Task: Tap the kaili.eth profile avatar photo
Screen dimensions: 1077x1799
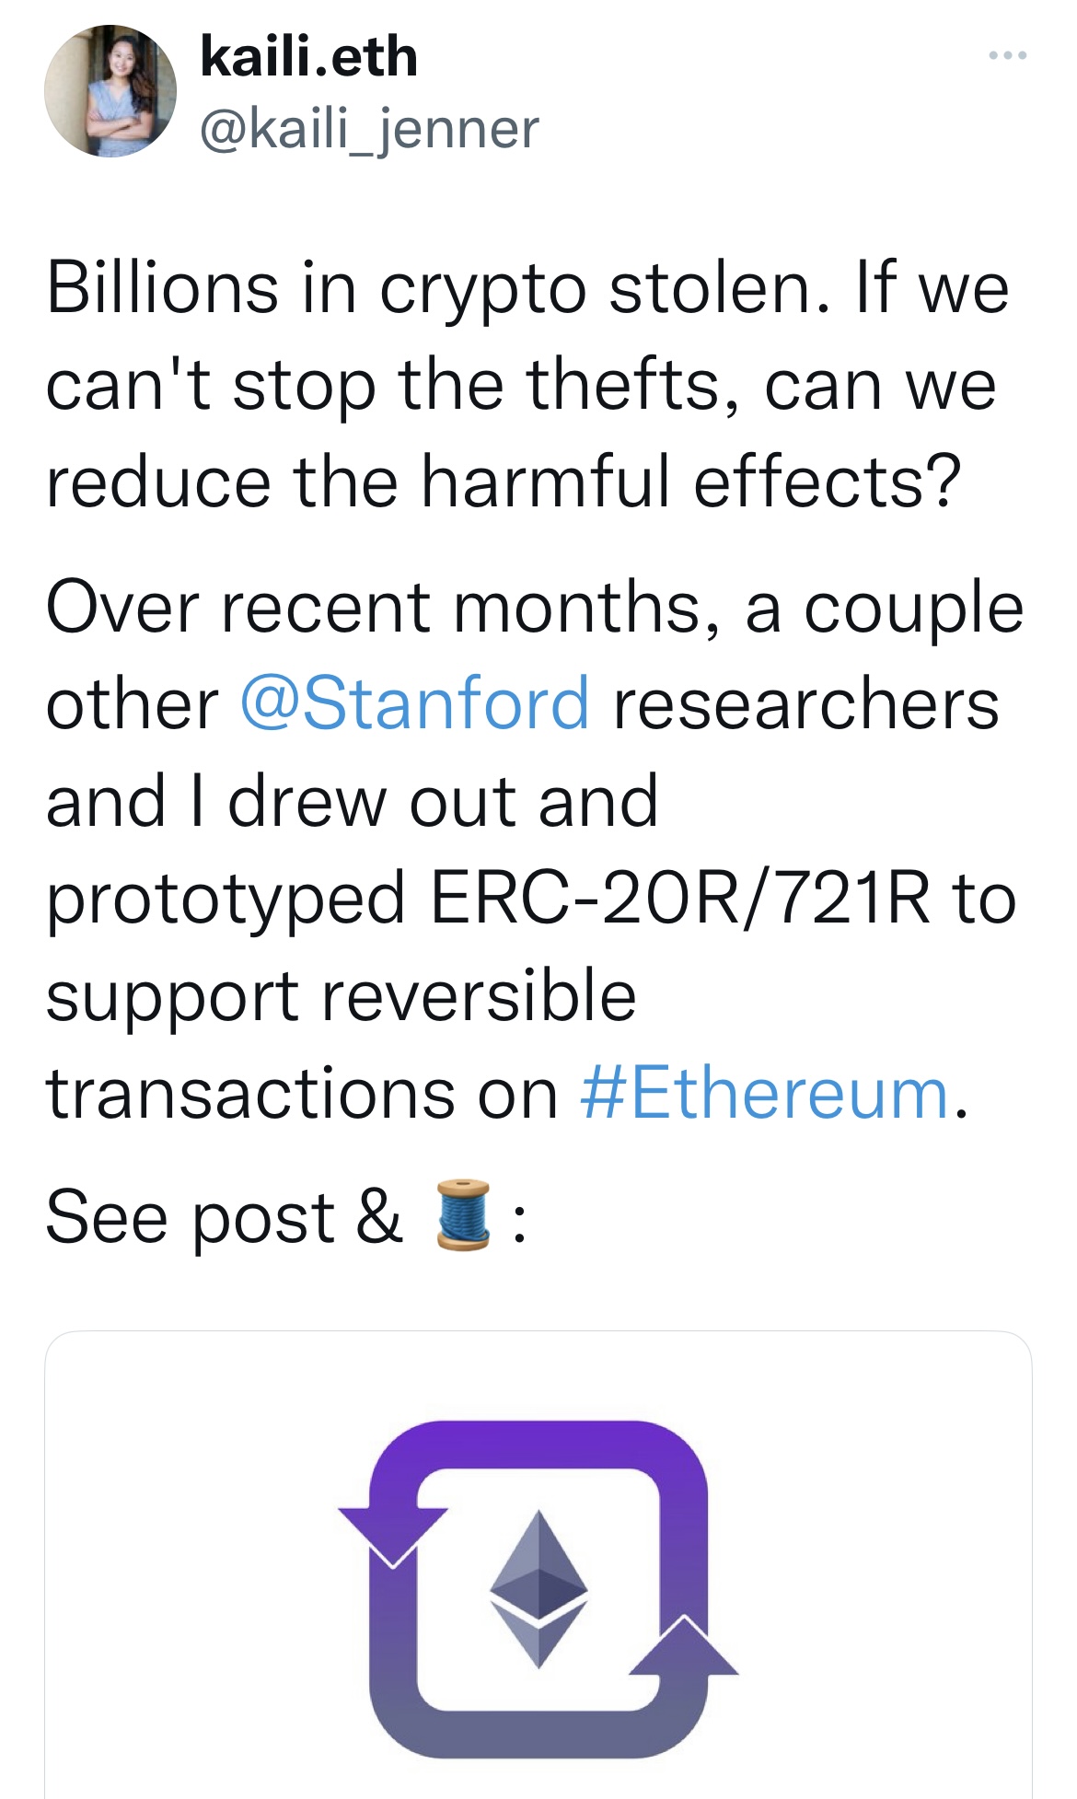Action: pos(110,91)
